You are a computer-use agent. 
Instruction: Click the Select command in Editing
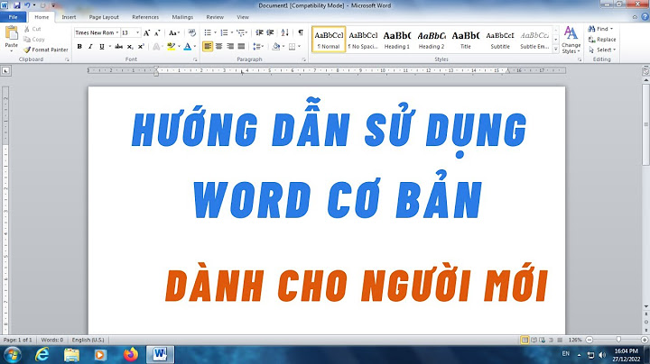click(602, 50)
